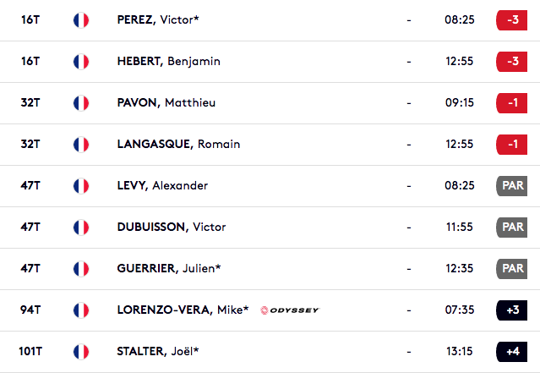Viewport: 540px width, 373px height.
Task: Click the 12:35 tee time for Guerrier
Action: (x=460, y=268)
